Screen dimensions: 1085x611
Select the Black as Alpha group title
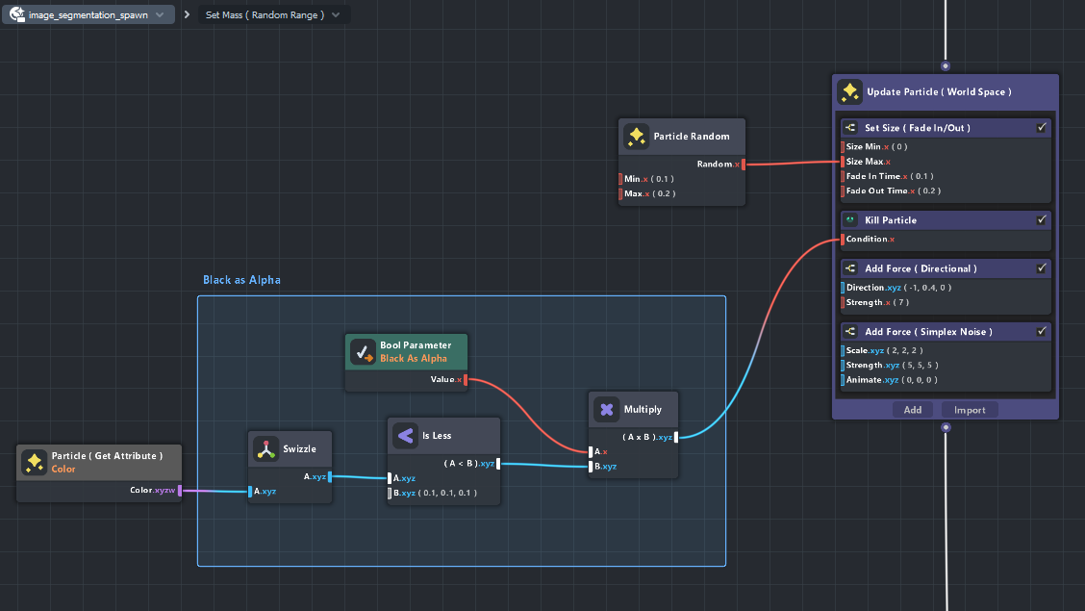[241, 280]
